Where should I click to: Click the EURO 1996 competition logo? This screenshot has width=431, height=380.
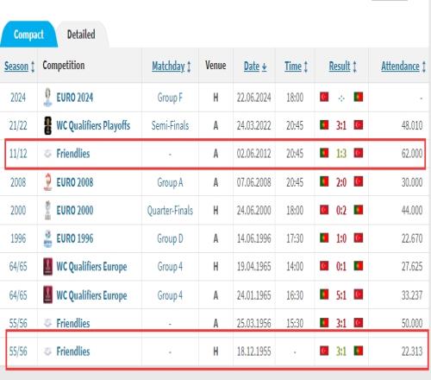(x=47, y=238)
